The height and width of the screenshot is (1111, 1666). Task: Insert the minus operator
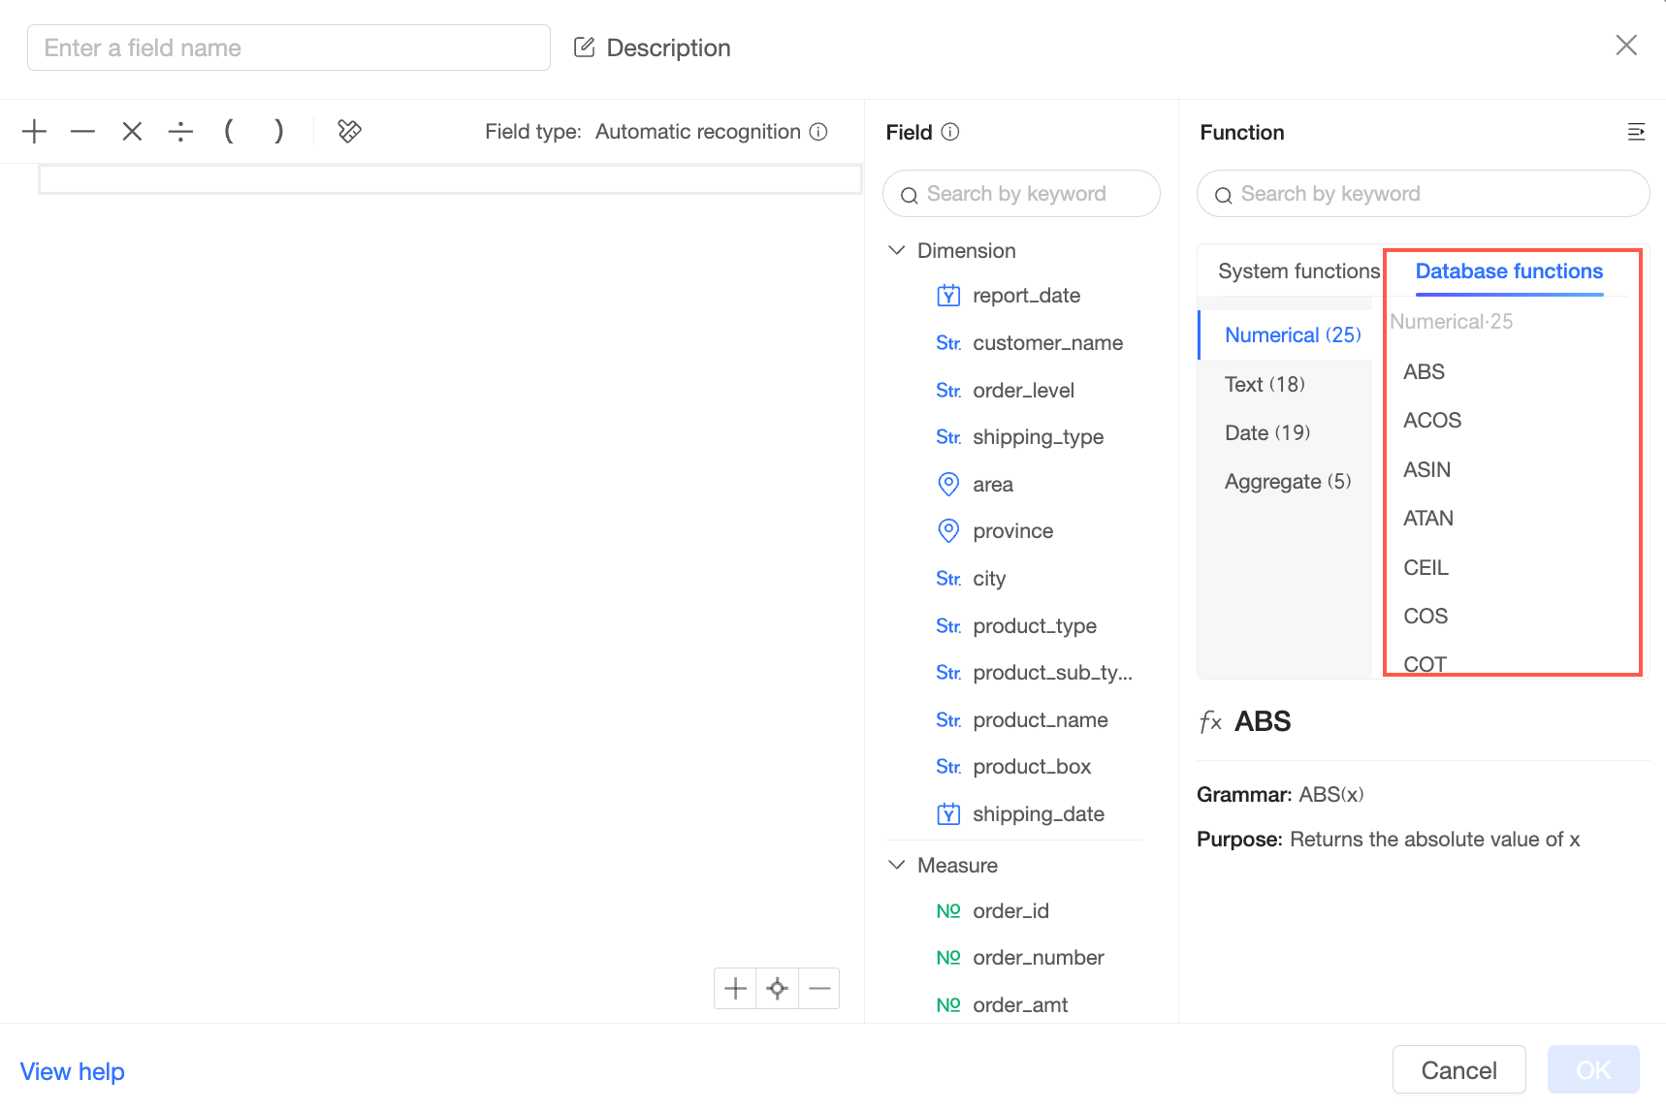click(x=83, y=132)
